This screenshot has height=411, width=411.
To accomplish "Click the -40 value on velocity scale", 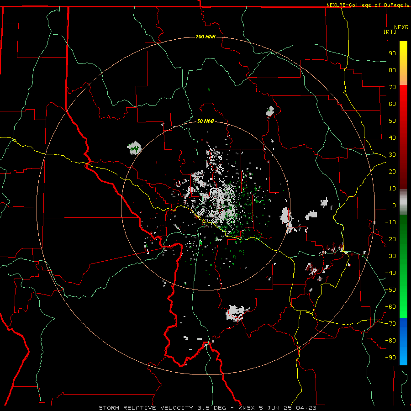I will tap(390, 273).
